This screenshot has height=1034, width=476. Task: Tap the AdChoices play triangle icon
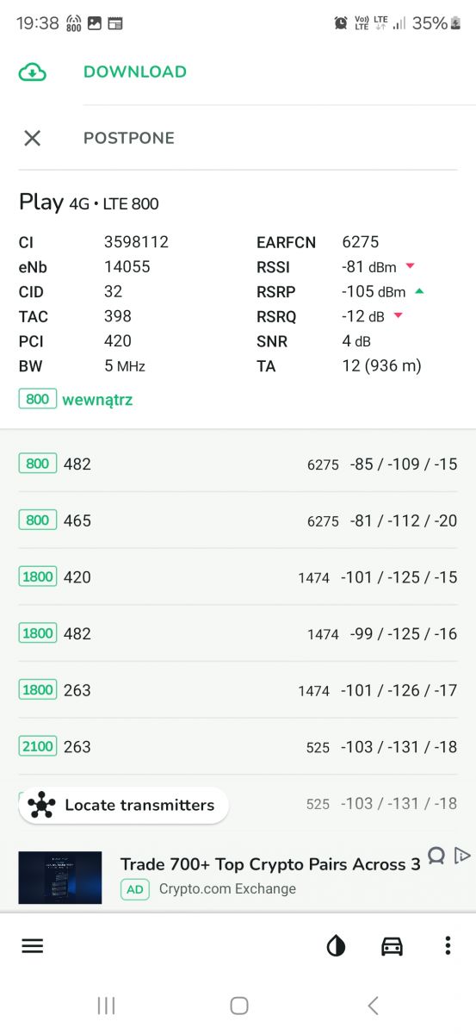coord(462,856)
